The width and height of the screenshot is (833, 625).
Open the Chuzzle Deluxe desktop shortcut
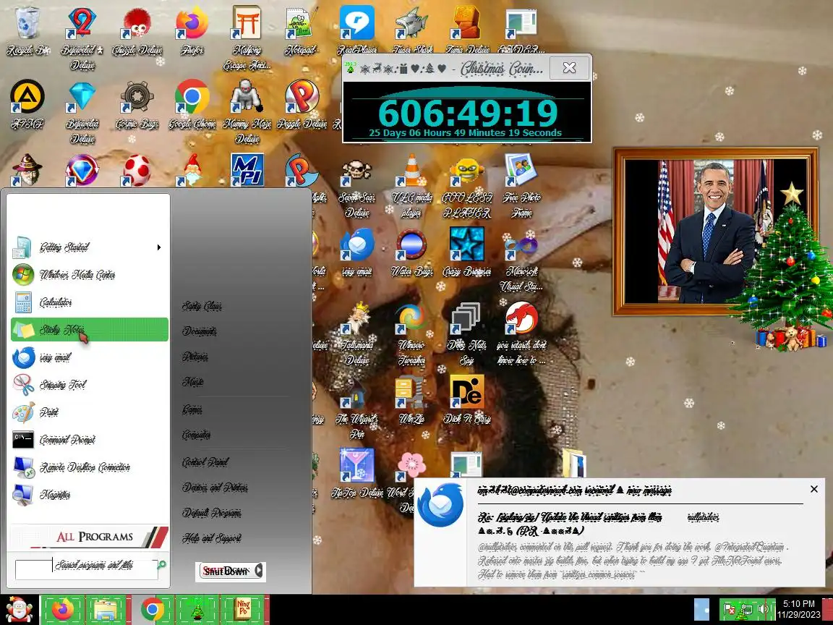pyautogui.click(x=137, y=31)
